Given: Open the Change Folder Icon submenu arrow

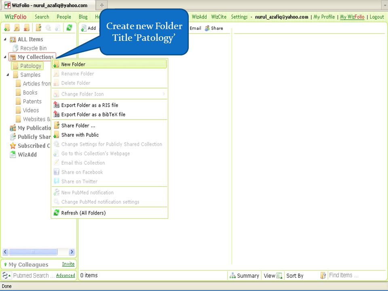Looking at the screenshot, I should [164, 94].
